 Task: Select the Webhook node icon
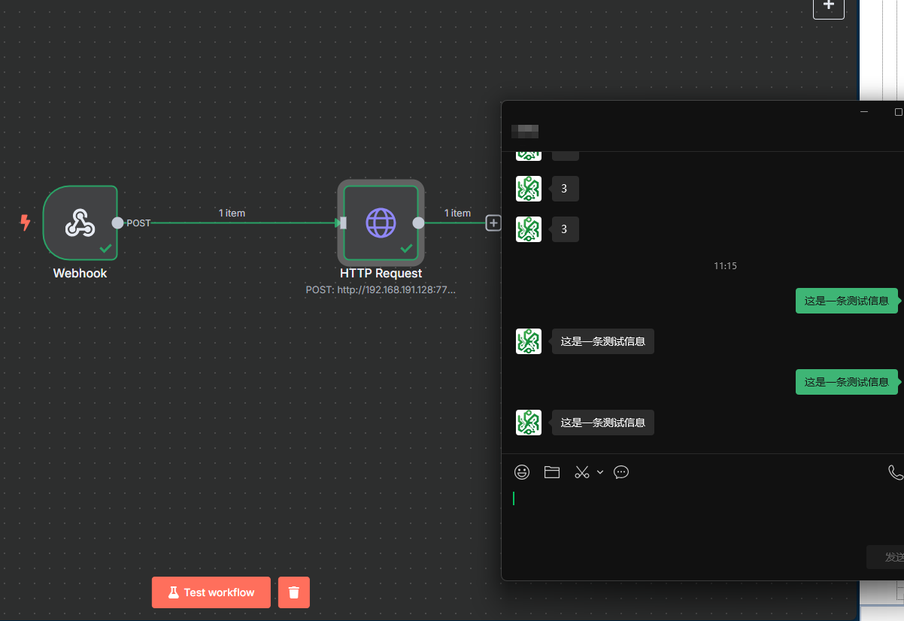80,223
